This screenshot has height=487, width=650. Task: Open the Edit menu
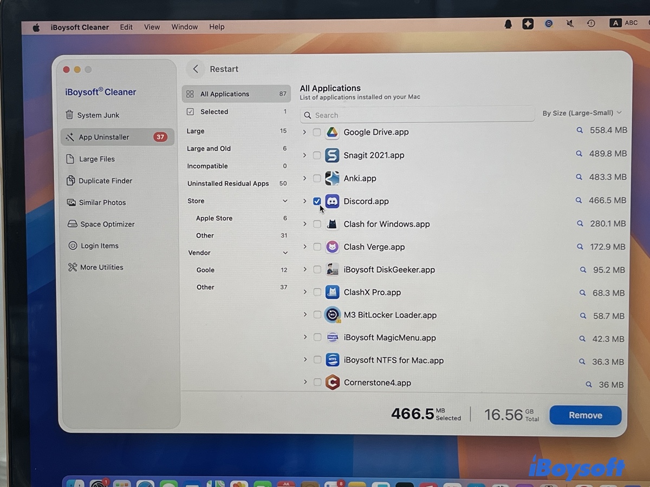coord(126,27)
